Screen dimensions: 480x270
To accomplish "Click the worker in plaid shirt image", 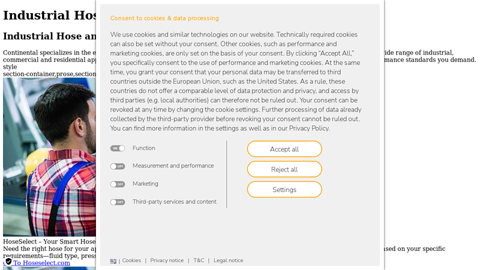I will pos(49,156).
